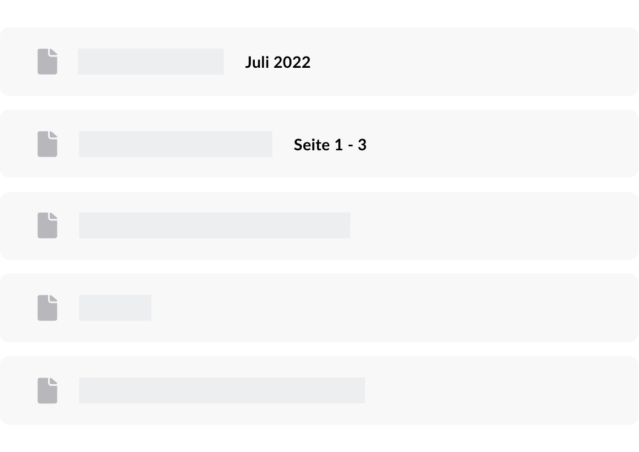Click the shortest gray placeholder bar
The image size is (639, 452).
[x=115, y=308]
